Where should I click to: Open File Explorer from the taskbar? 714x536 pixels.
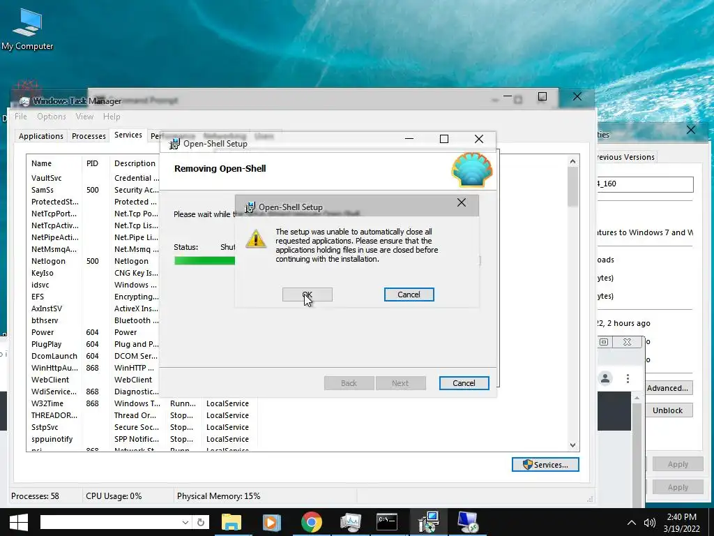point(231,522)
